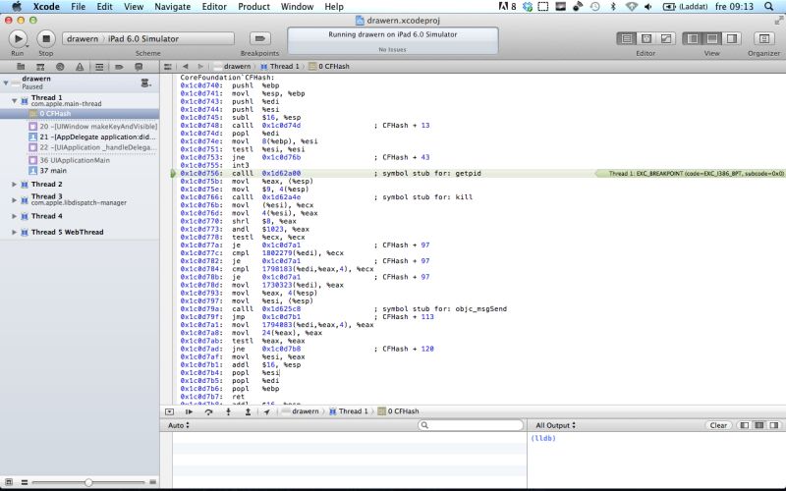Go forward in editor history

(200, 66)
